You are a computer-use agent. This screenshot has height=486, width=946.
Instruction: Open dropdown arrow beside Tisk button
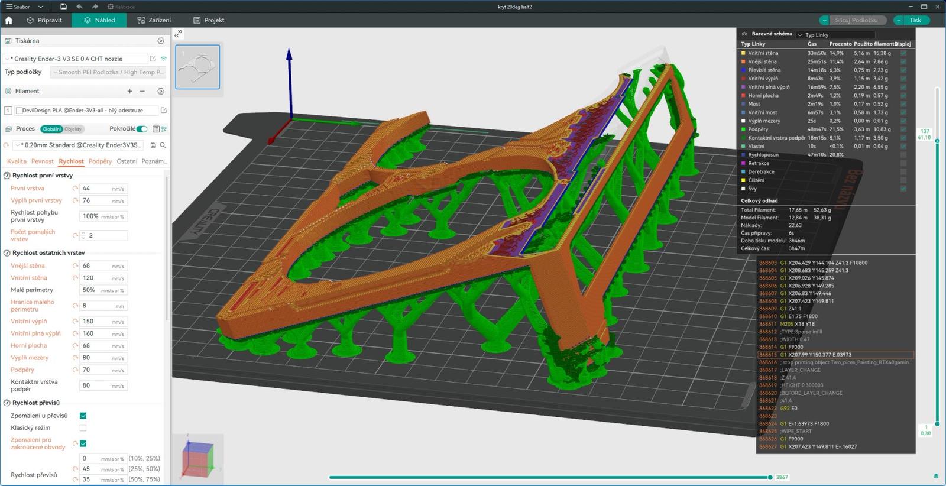point(898,20)
